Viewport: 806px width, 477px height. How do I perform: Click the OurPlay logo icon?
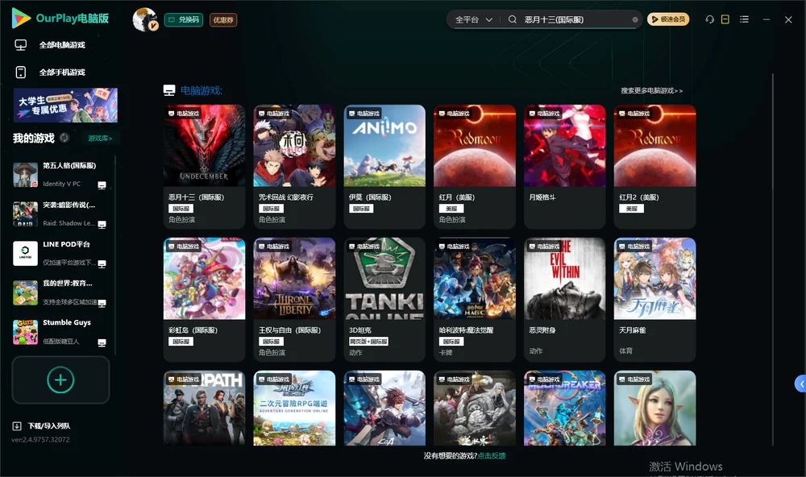coord(21,18)
